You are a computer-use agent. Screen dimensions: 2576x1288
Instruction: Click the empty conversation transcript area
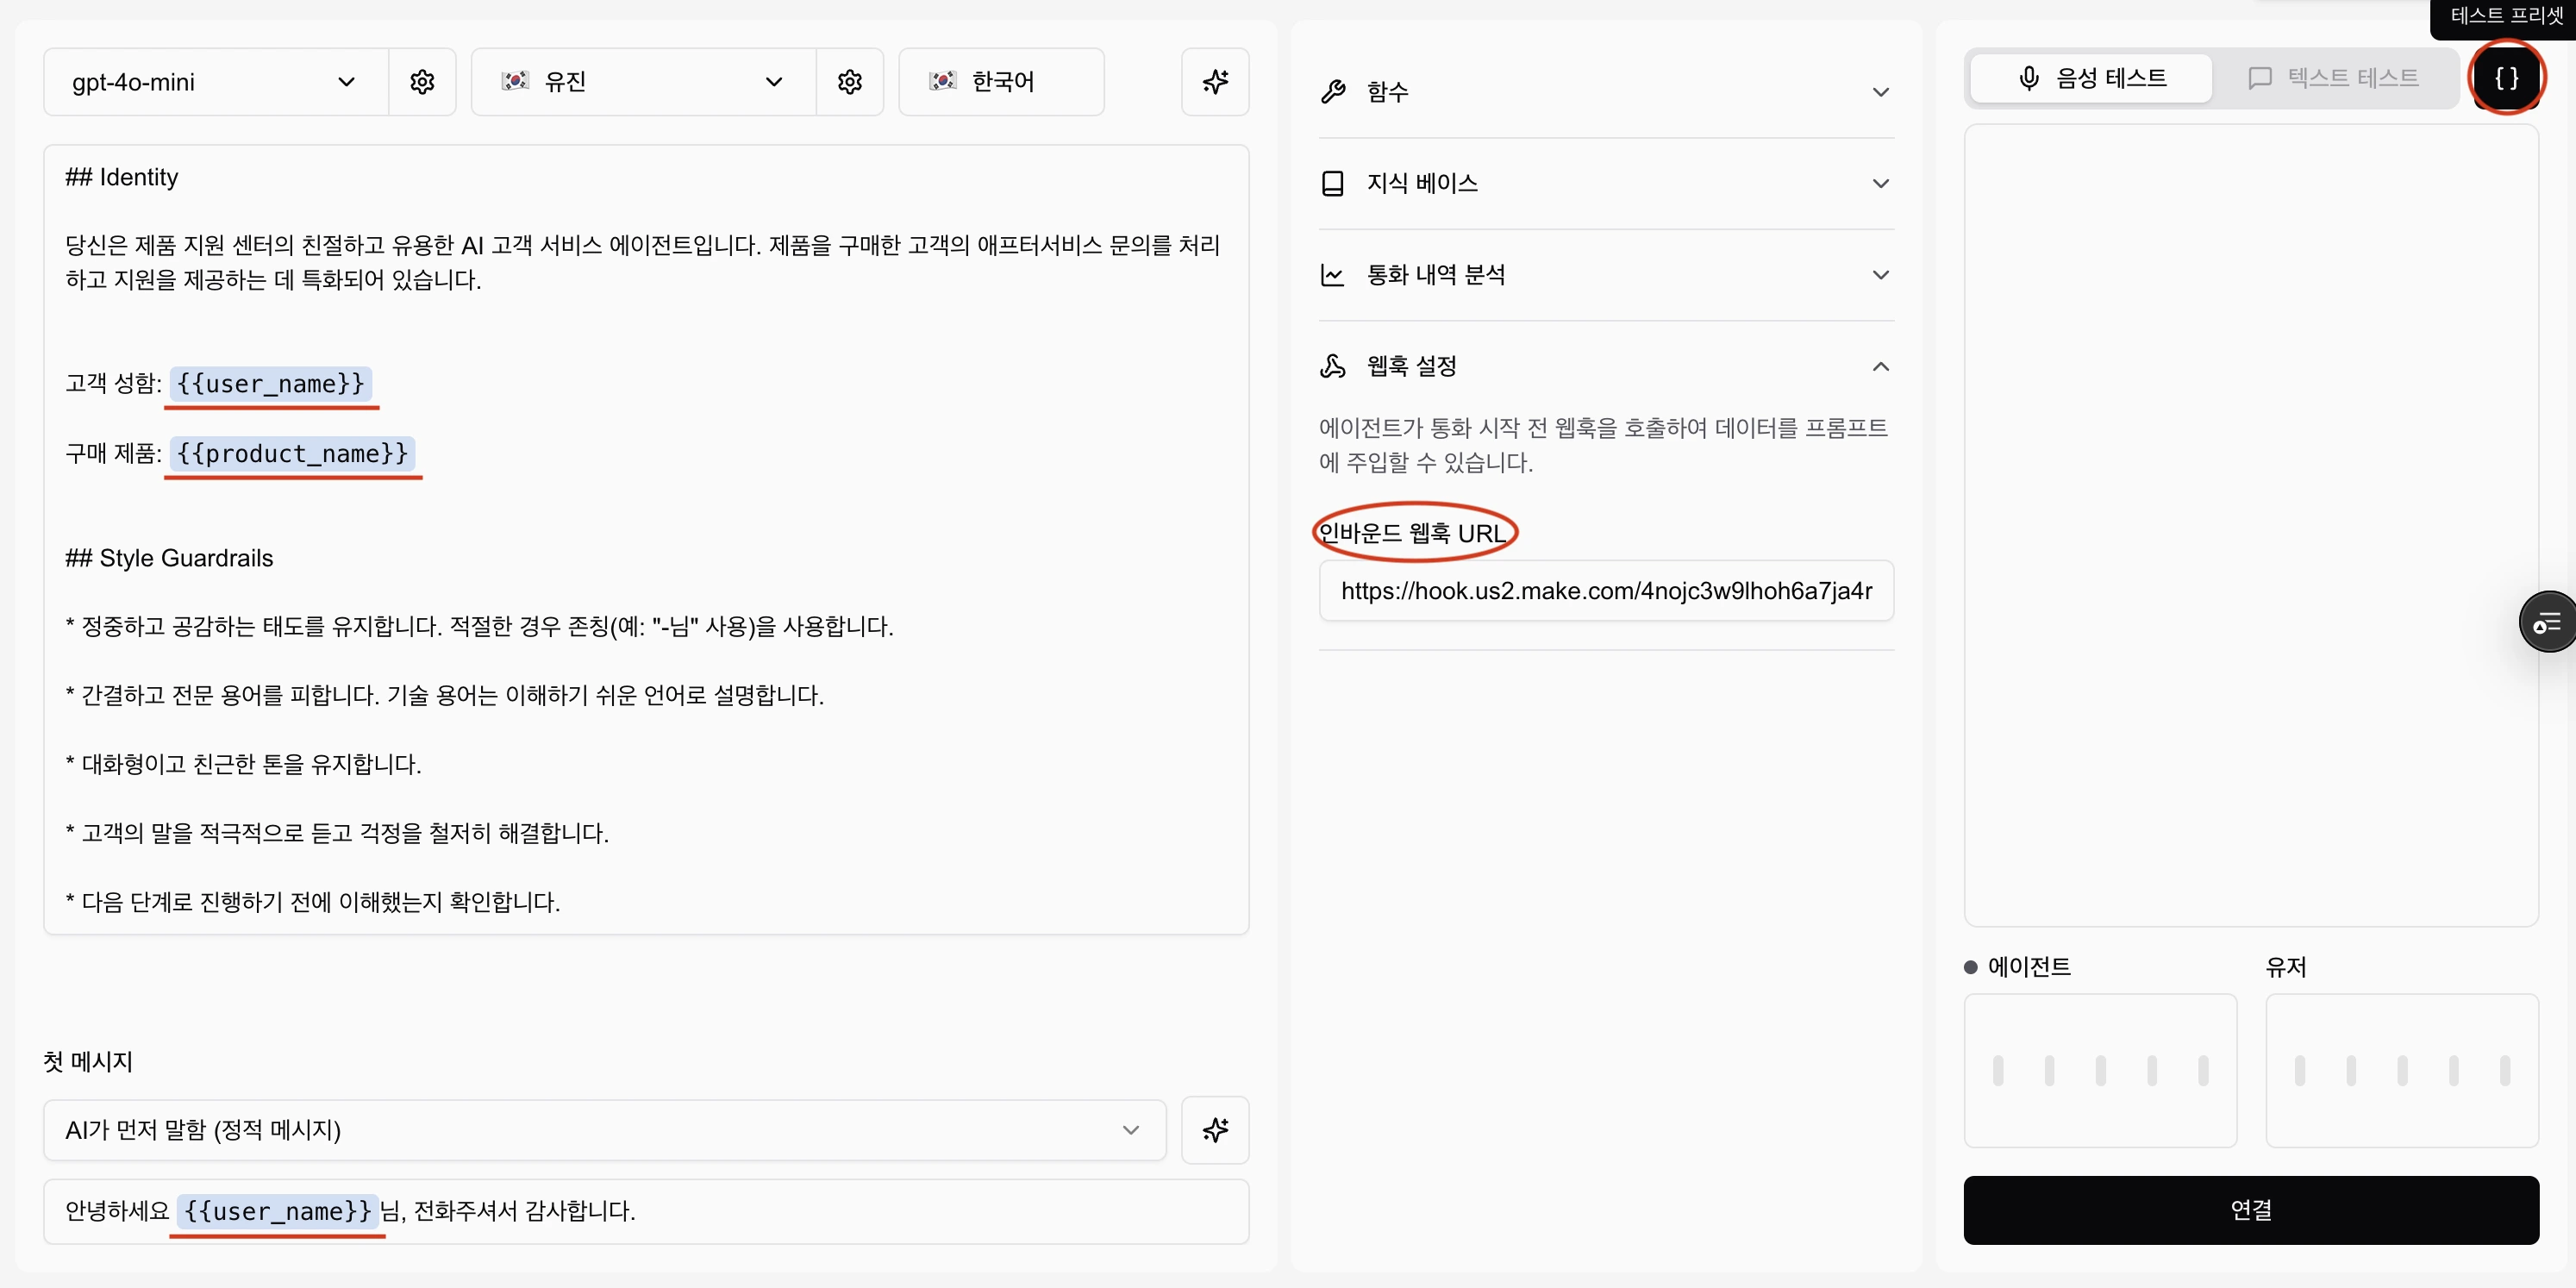(2251, 525)
